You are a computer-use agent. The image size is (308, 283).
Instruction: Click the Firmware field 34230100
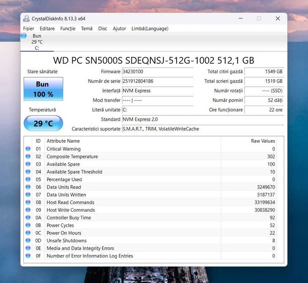coord(158,71)
